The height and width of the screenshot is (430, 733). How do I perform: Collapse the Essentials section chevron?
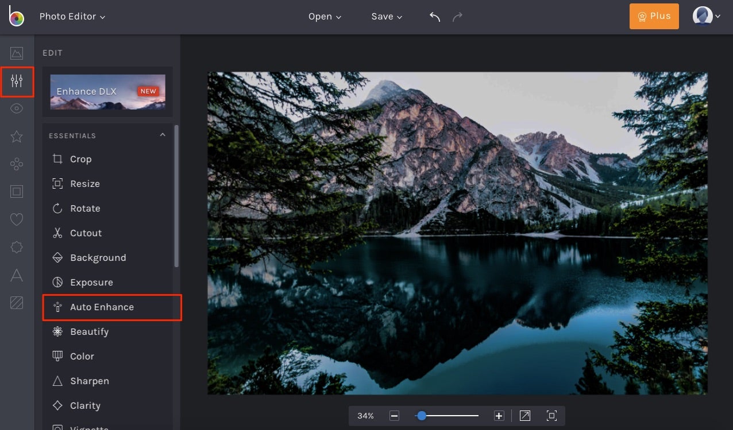(x=163, y=135)
